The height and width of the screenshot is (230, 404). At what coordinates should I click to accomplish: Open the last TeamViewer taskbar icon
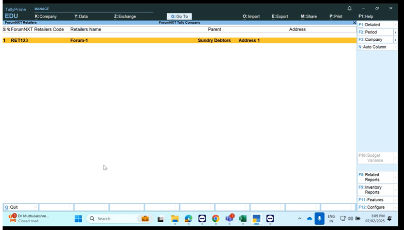point(270,219)
